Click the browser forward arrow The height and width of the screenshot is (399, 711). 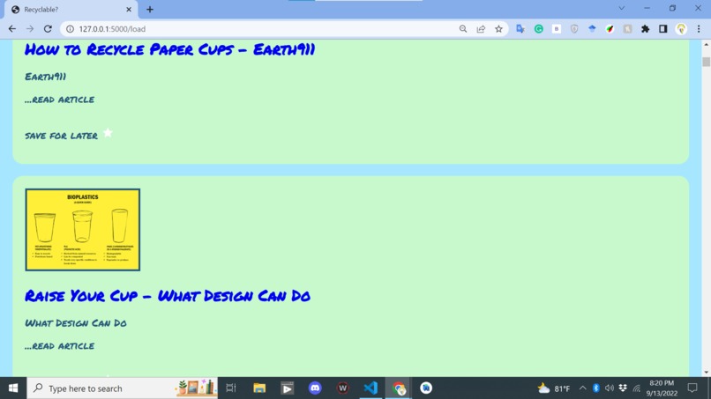[30, 29]
